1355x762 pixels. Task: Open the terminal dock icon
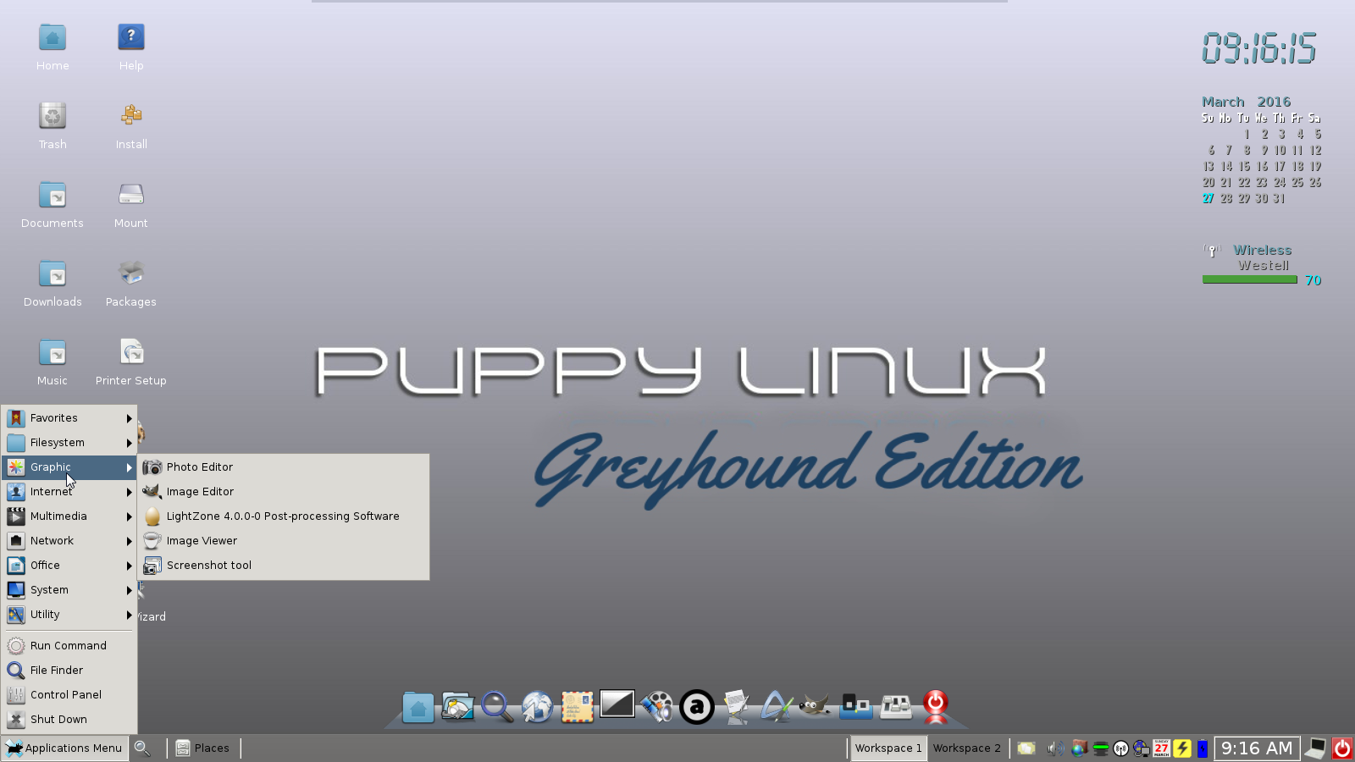pyautogui.click(x=617, y=704)
